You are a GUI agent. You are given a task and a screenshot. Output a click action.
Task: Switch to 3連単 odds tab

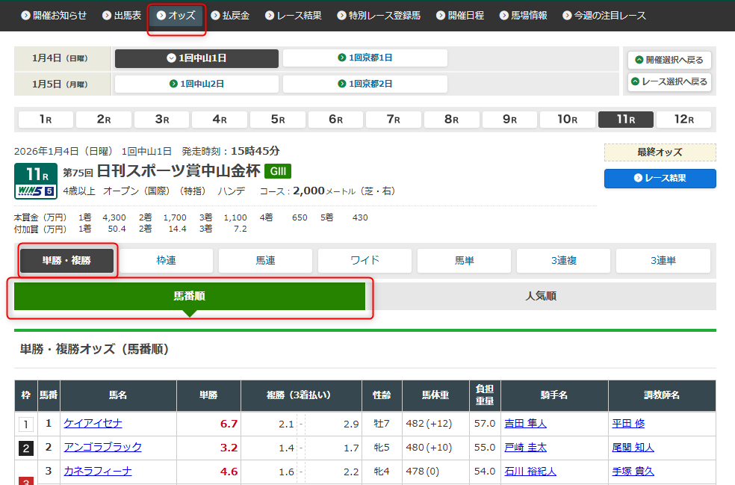point(663,260)
